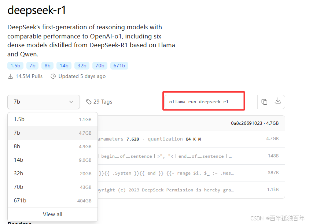The height and width of the screenshot is (224, 309).
Task: Select the 671b 404GB option
Action: coord(53,201)
